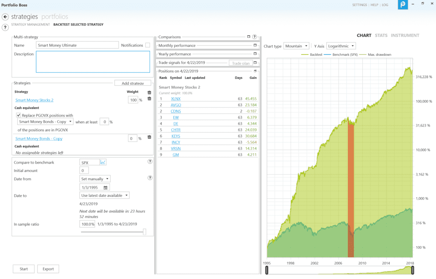Click the Add strategy button
436x279 pixels.
click(x=133, y=83)
